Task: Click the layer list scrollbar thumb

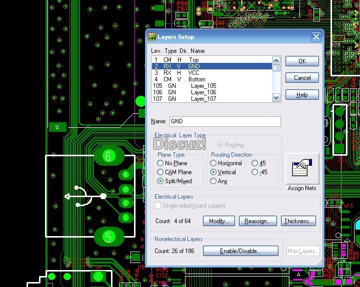Action: (x=276, y=68)
